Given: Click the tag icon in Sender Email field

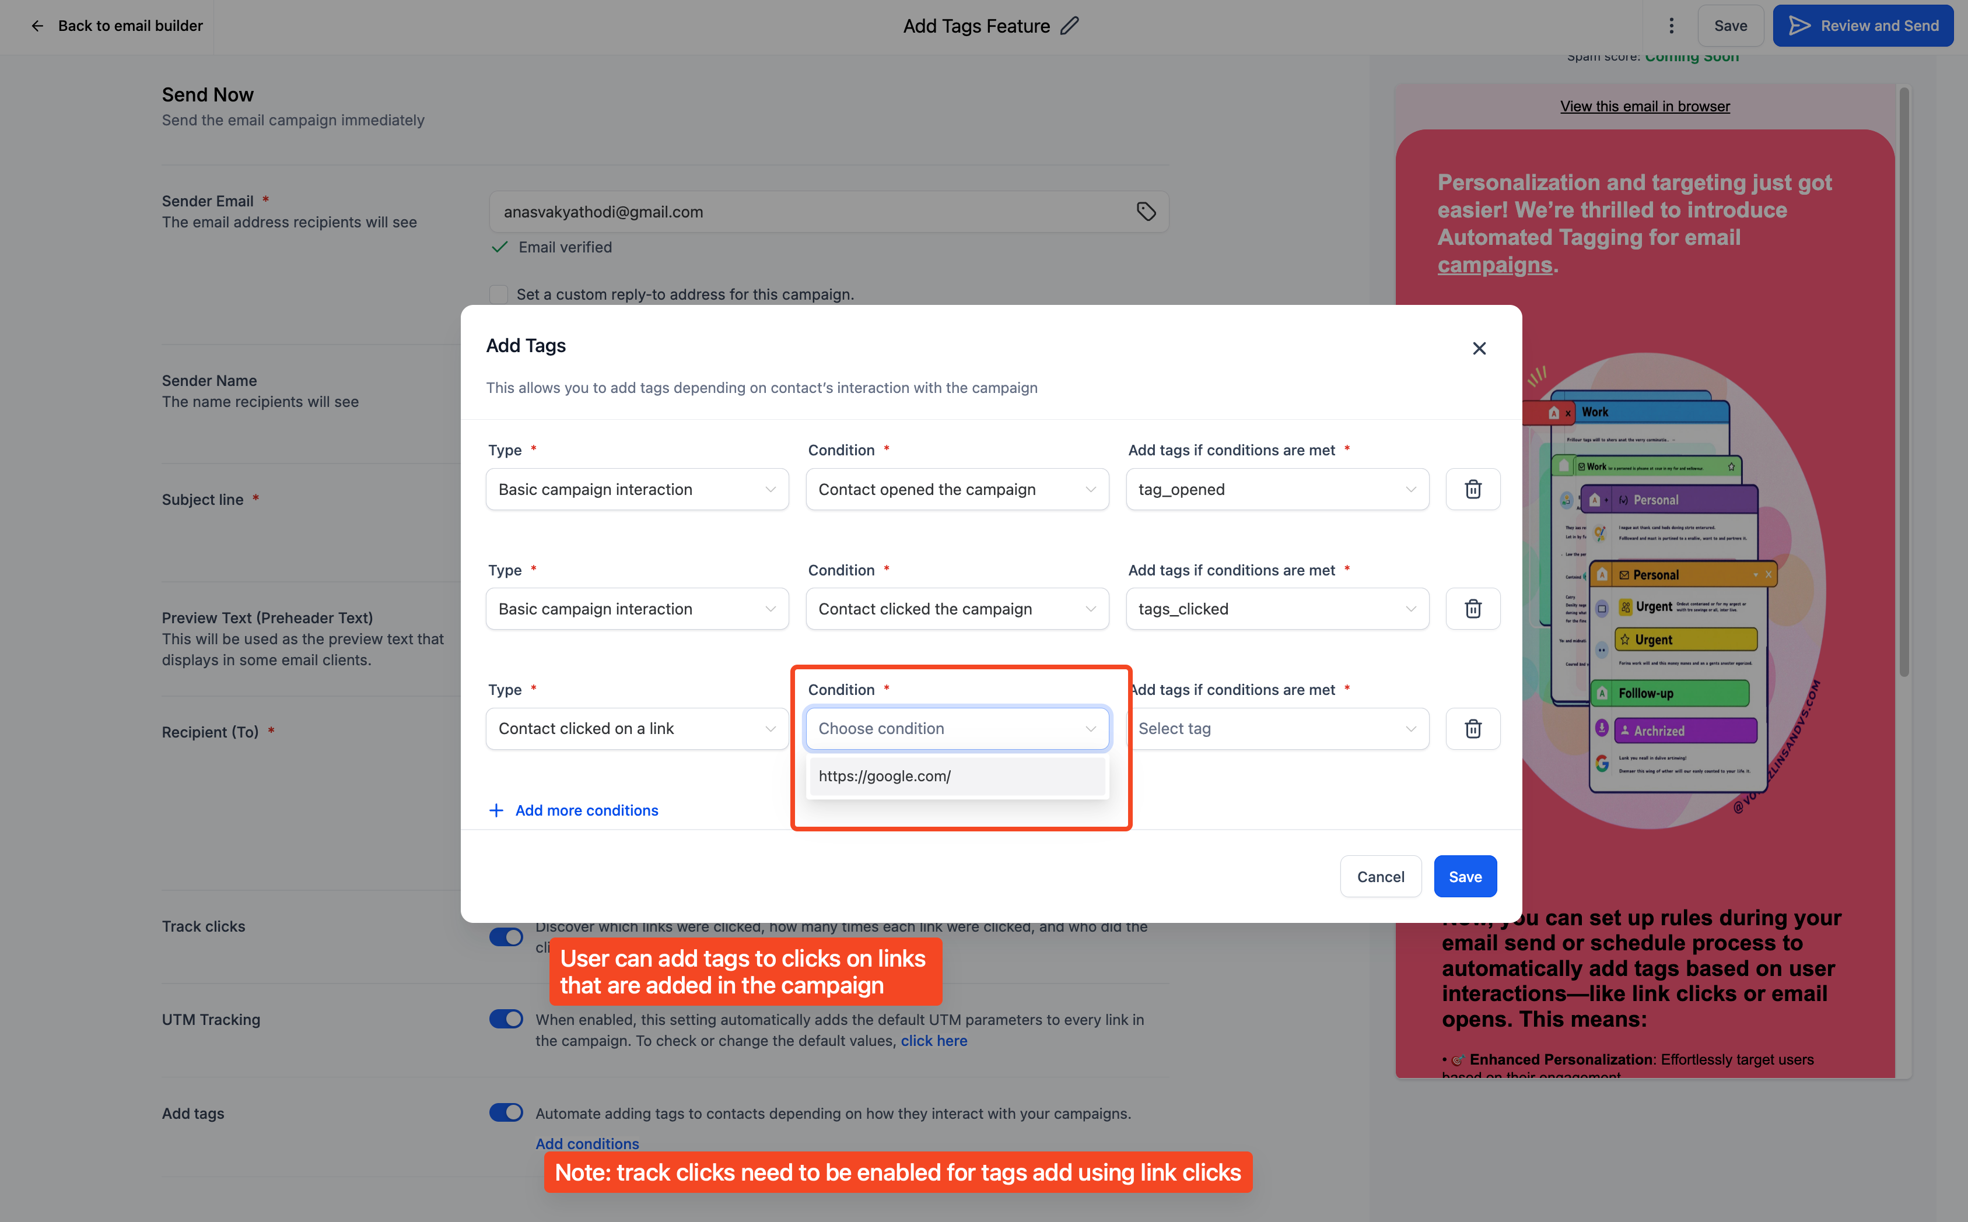Looking at the screenshot, I should click(1146, 212).
